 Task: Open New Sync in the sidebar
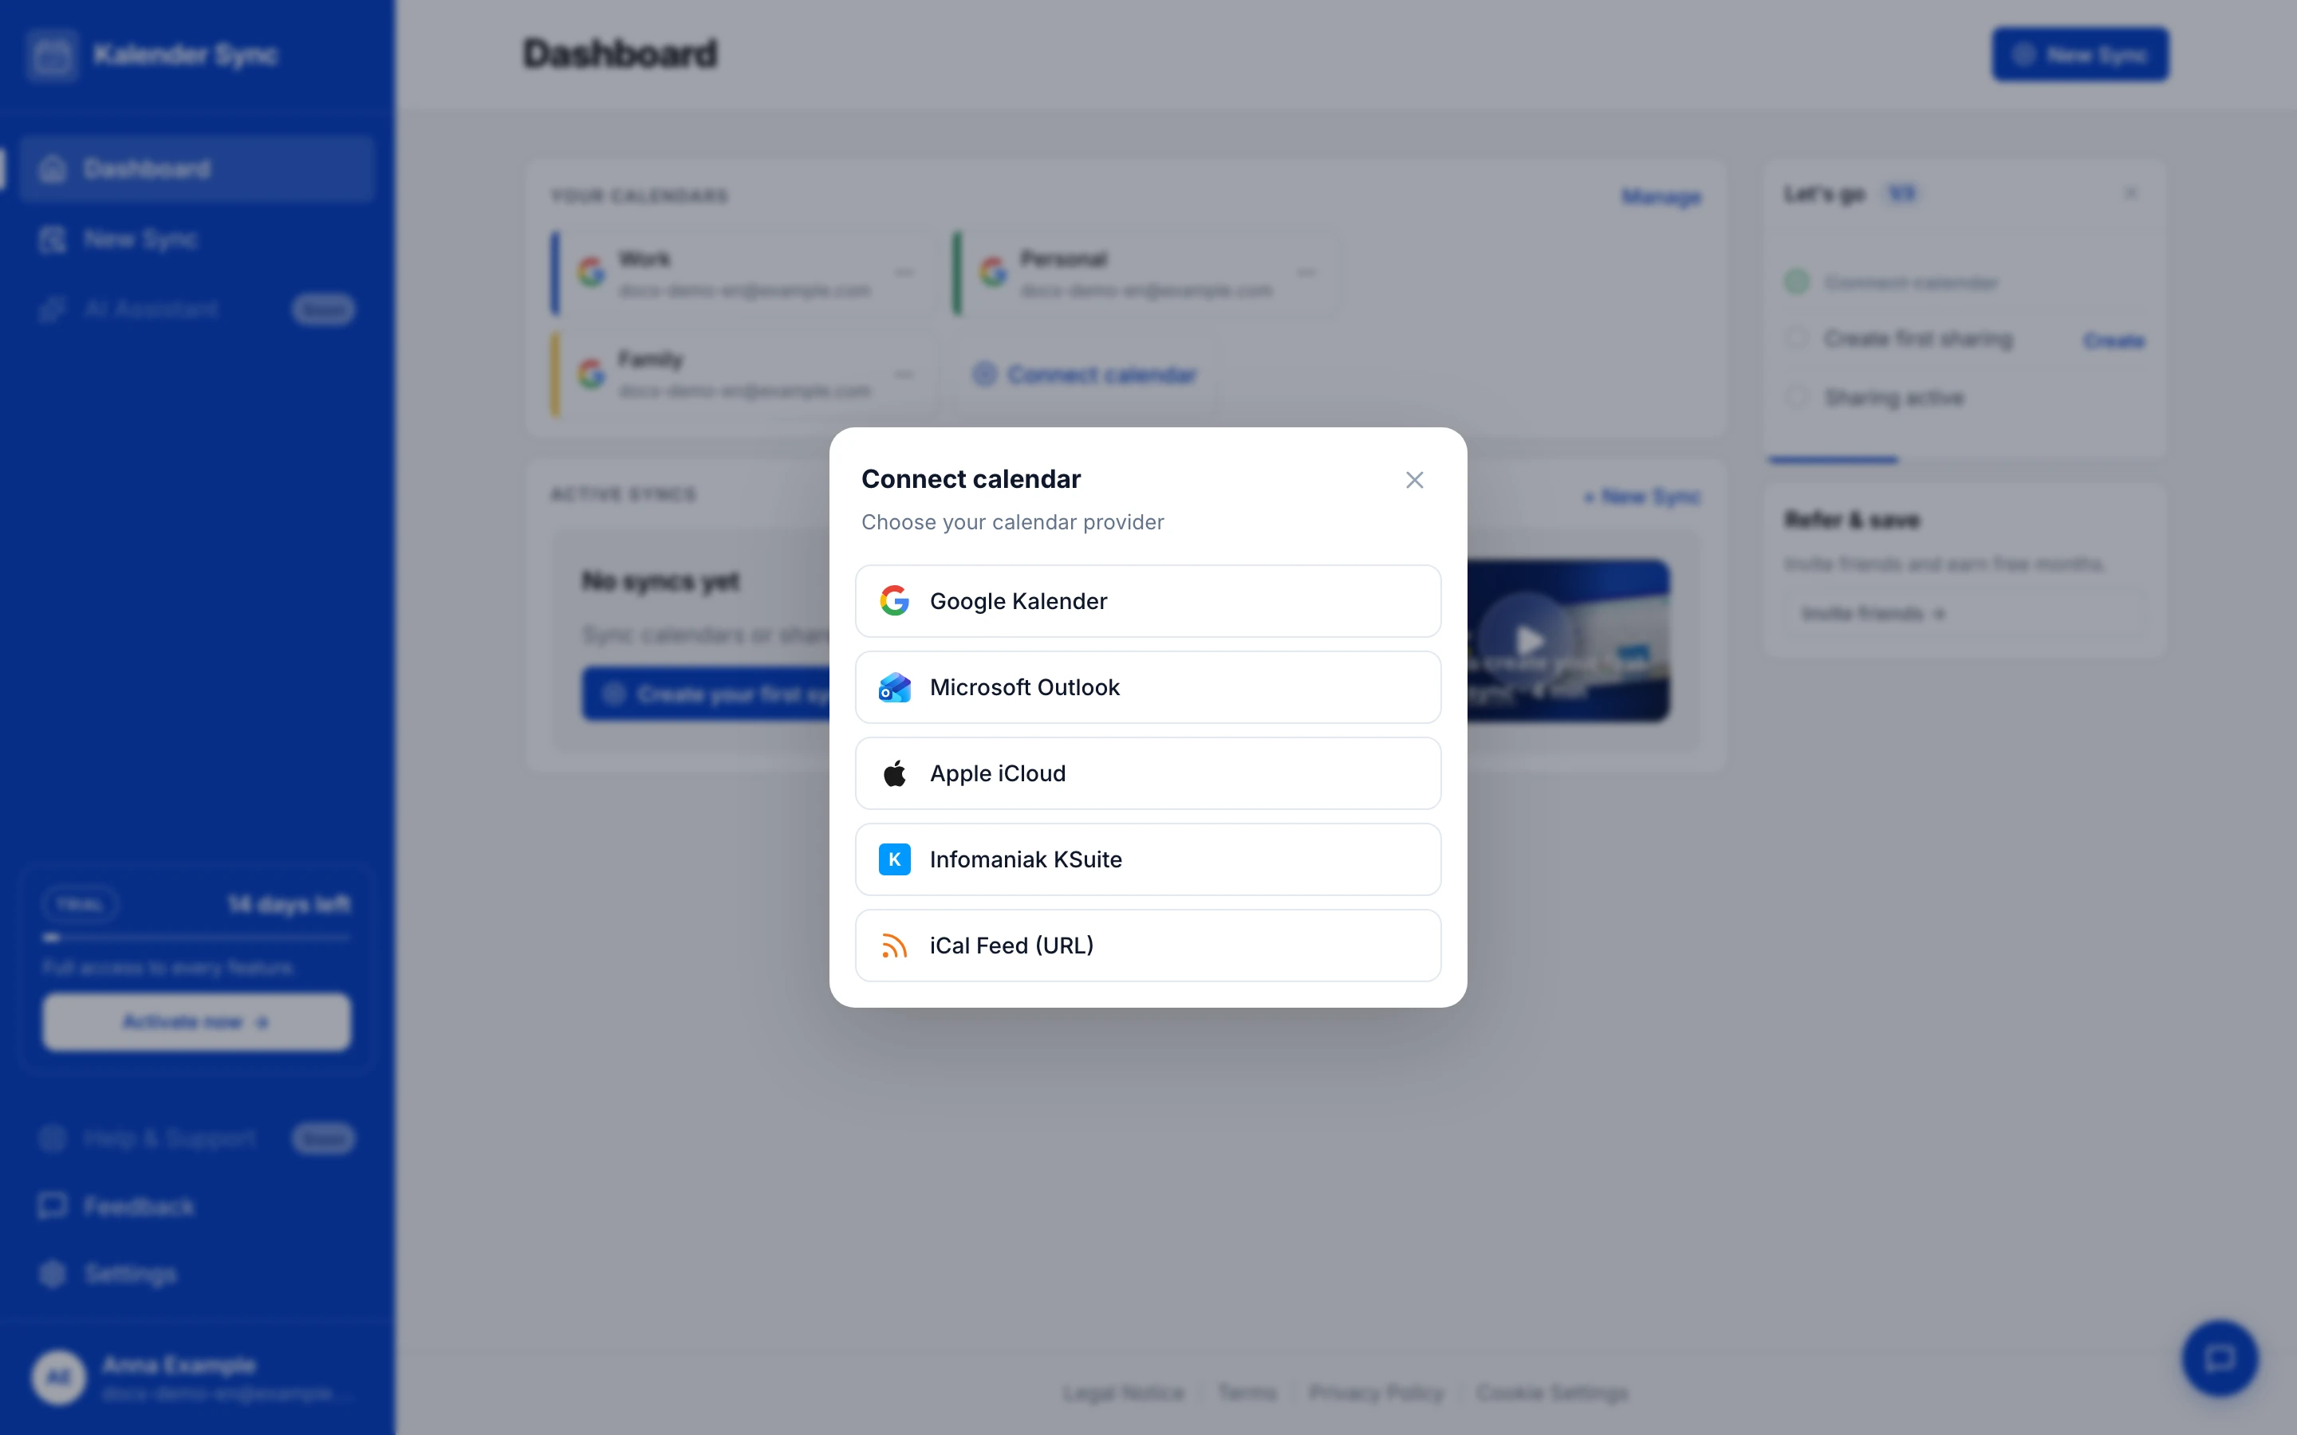click(196, 239)
